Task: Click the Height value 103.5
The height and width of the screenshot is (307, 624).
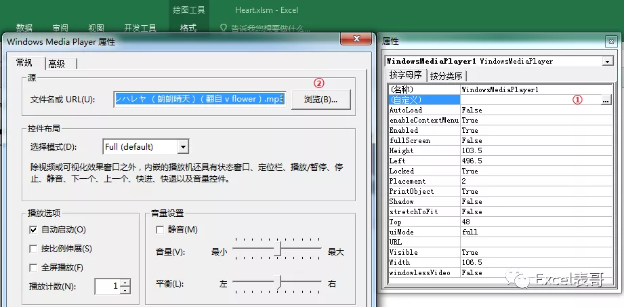Action: [536, 150]
